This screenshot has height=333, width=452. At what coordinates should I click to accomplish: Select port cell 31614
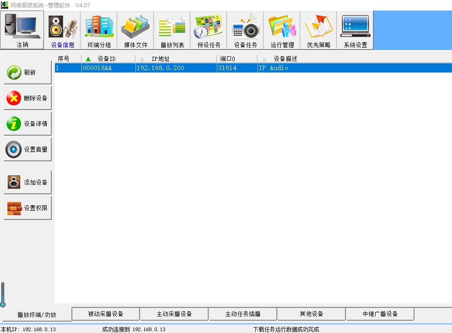coord(237,68)
